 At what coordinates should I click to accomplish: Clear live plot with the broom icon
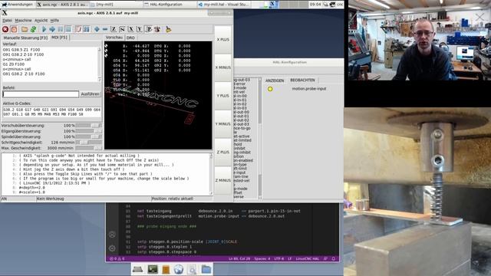(168, 29)
